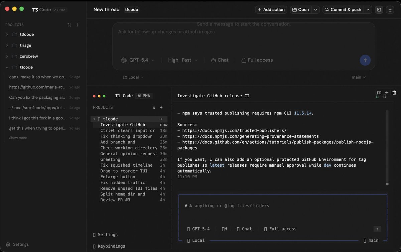401x252 pixels.
Task: Toggle Chat mode in T1 Code composer
Action: click(x=244, y=229)
